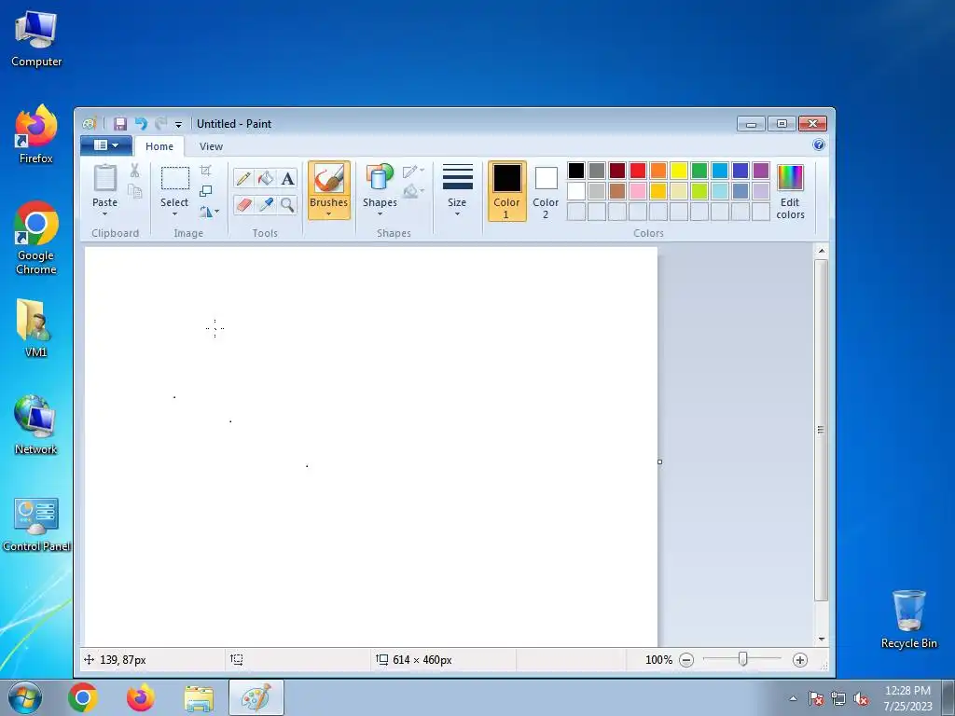Viewport: 955px width, 716px height.
Task: Pick the purple color swatch
Action: [761, 171]
